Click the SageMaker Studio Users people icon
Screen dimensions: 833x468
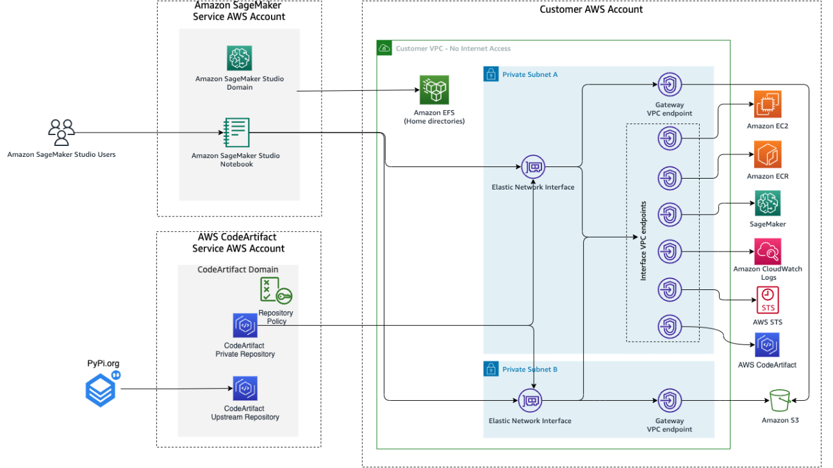click(62, 133)
